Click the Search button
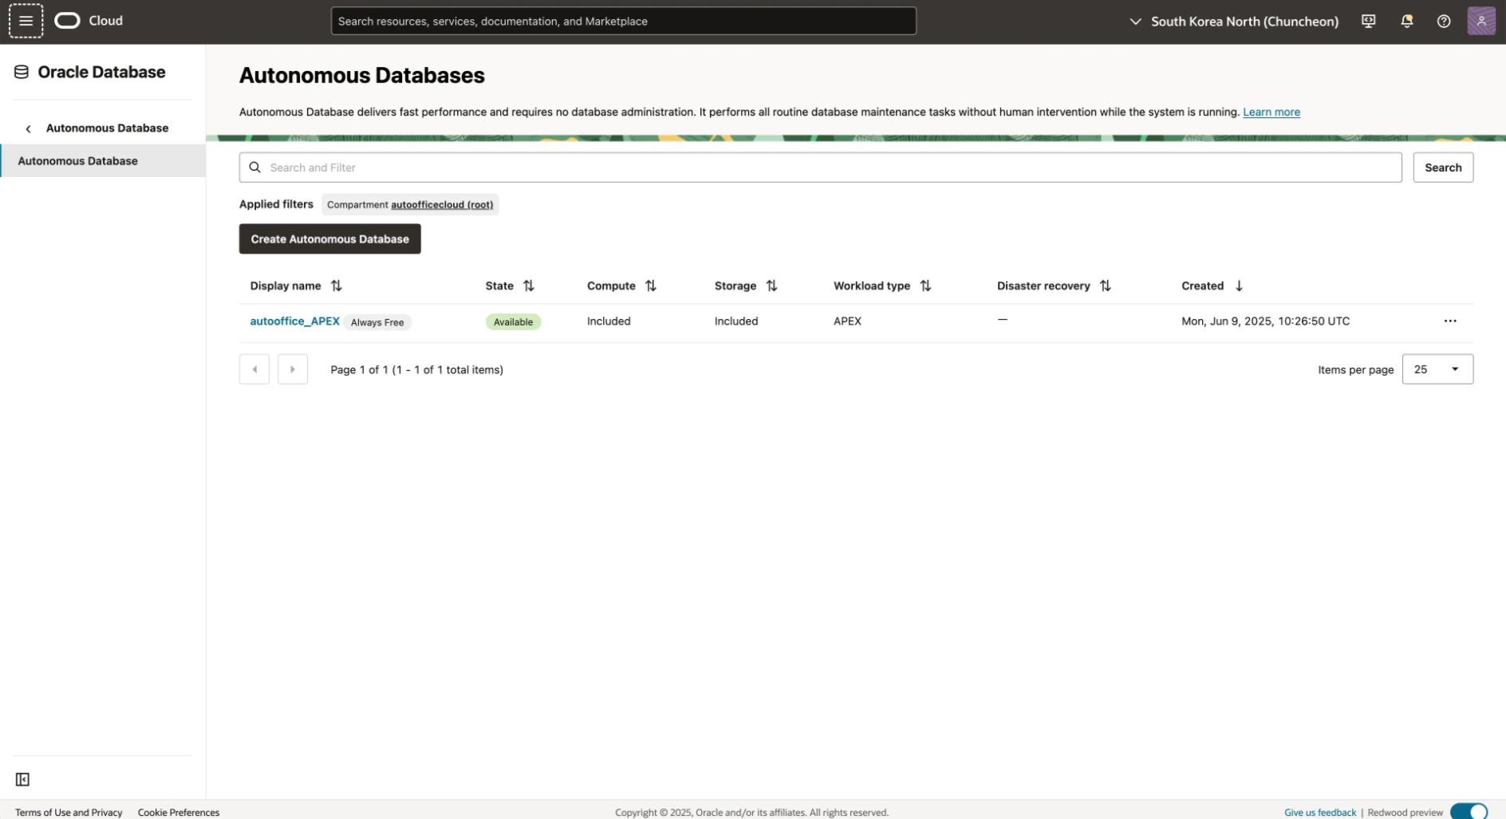The image size is (1506, 819). click(1443, 167)
